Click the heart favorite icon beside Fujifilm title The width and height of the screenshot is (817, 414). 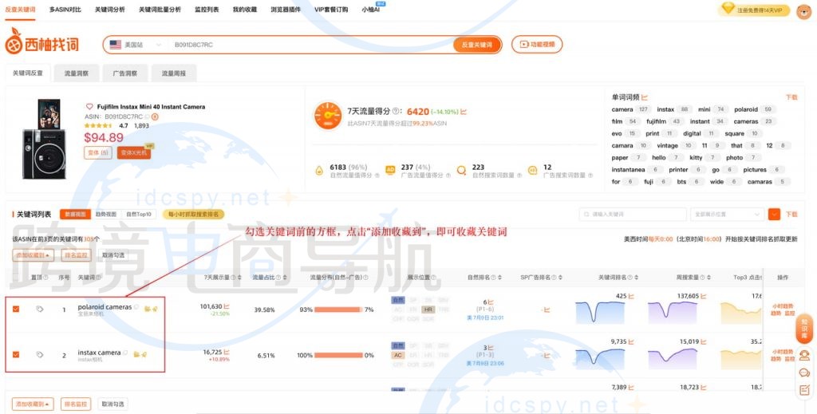tap(89, 107)
